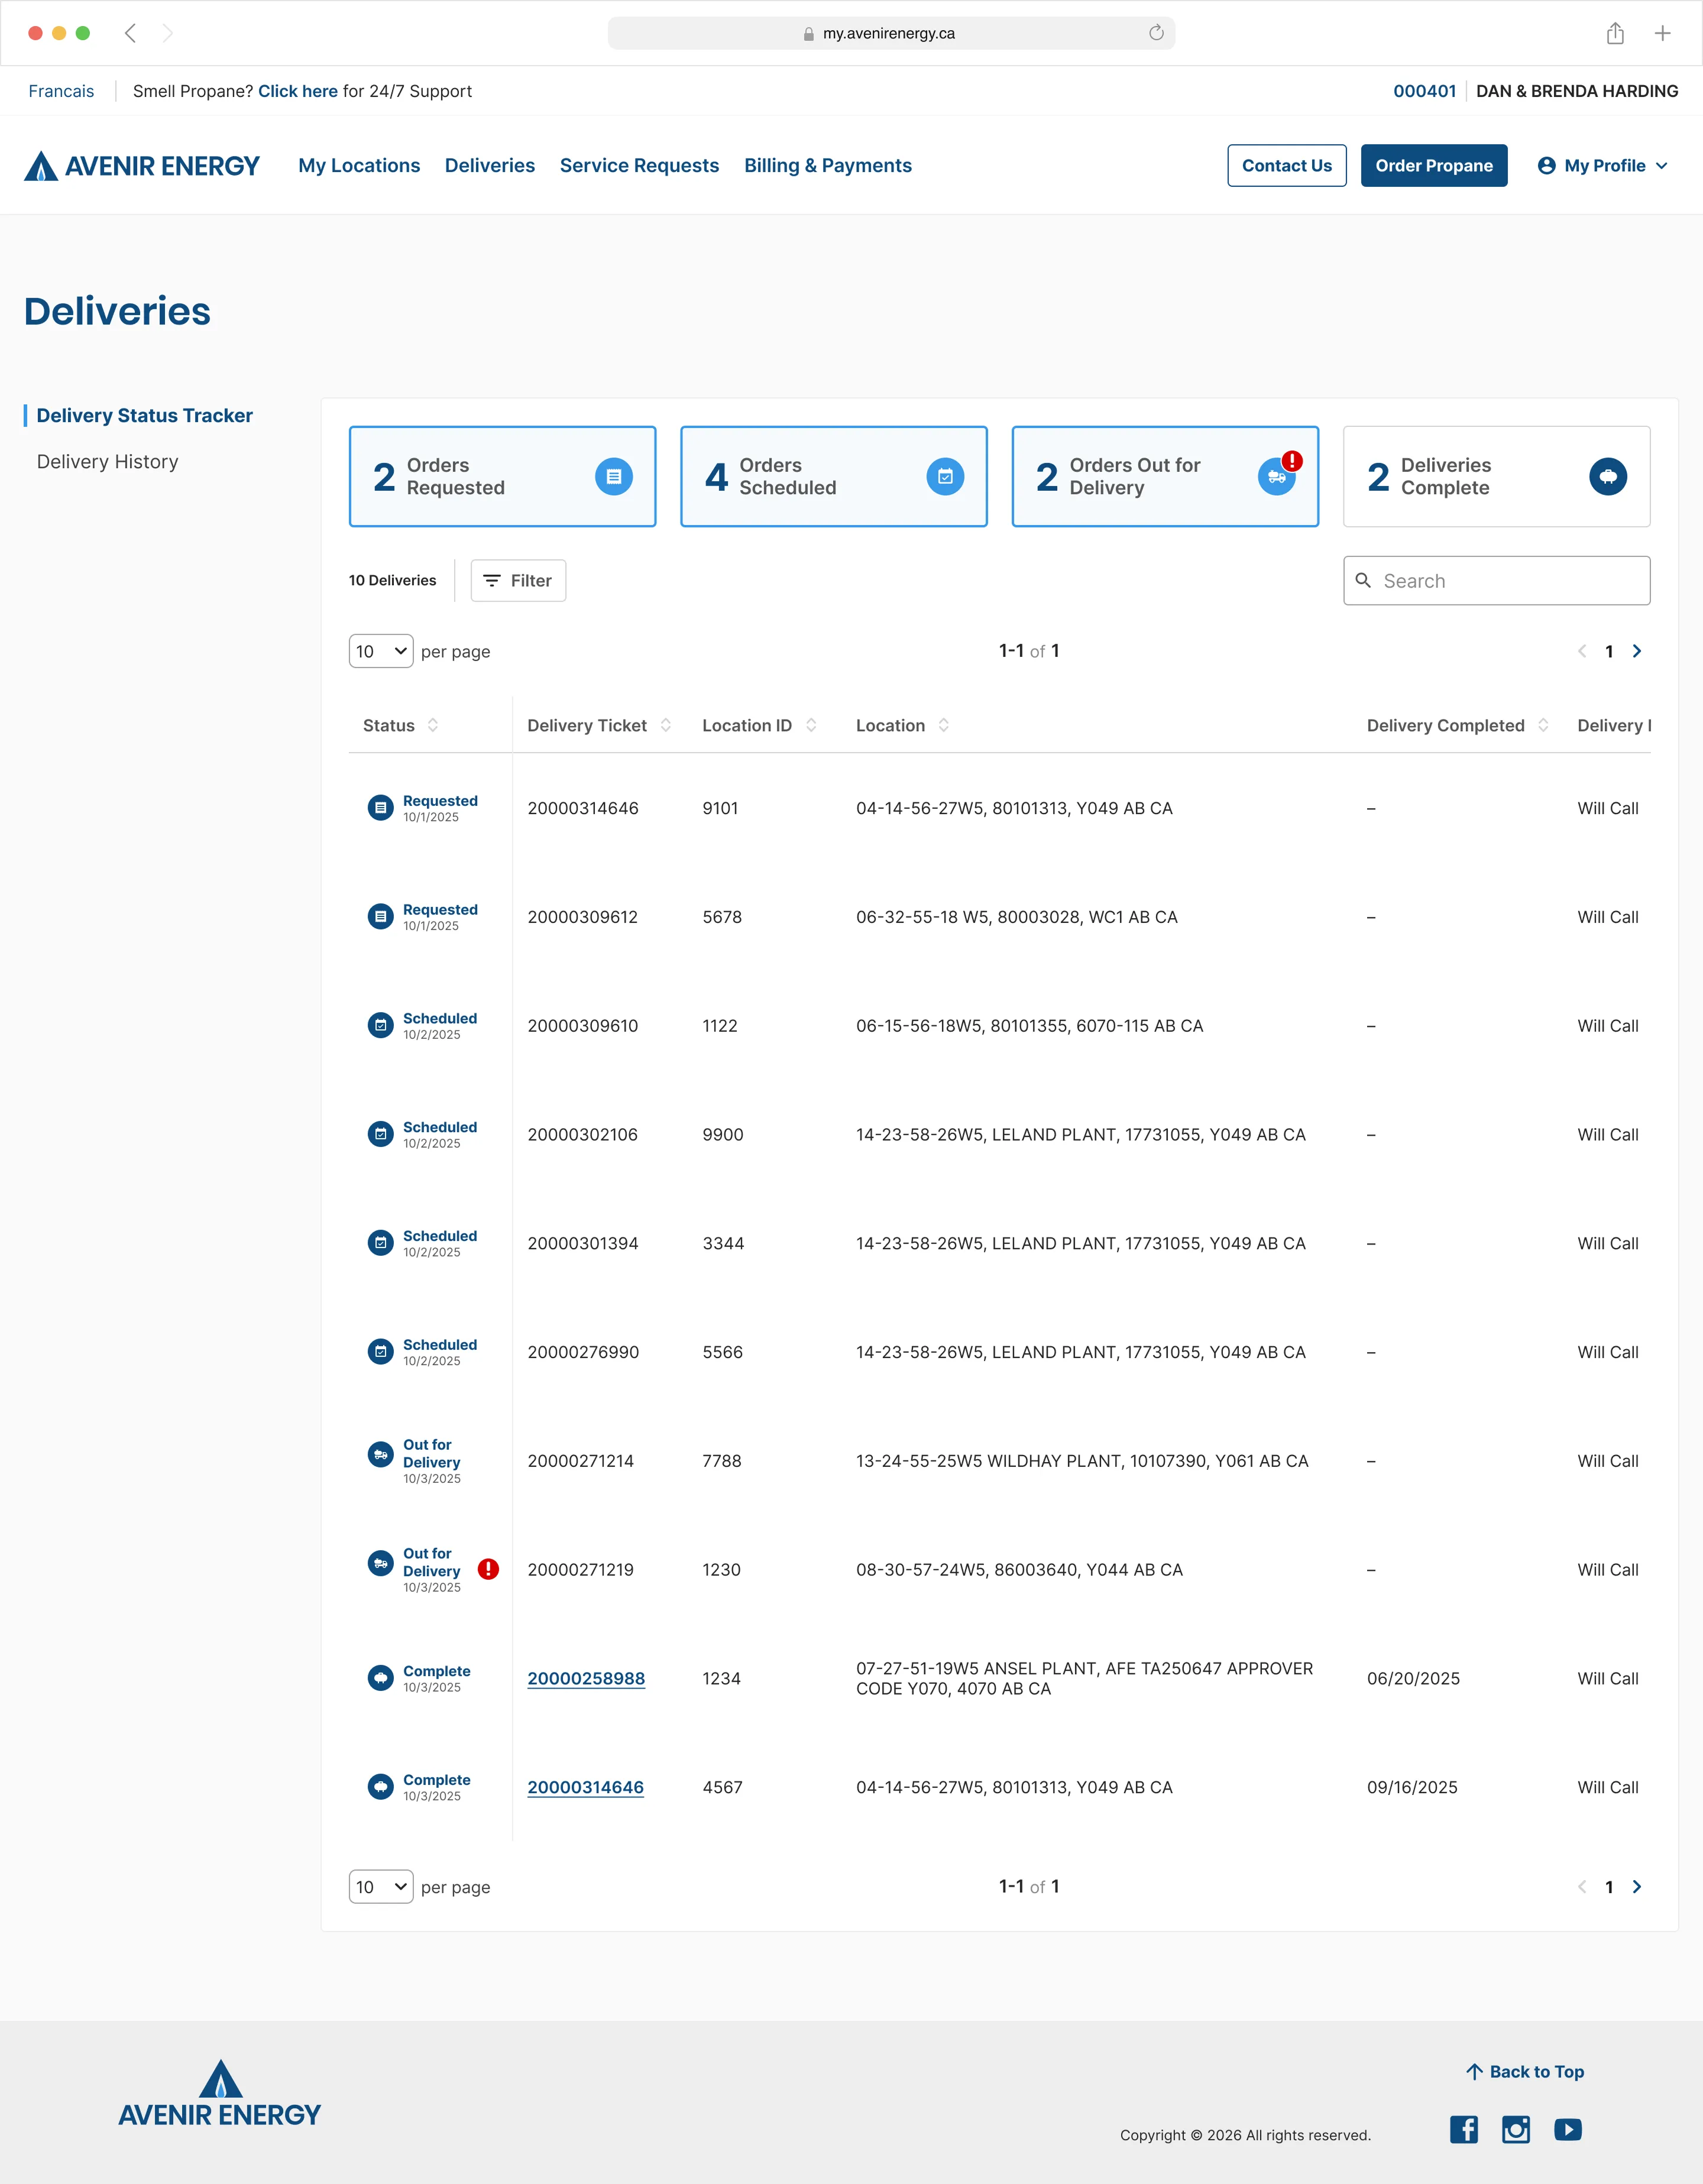Select the Deliveries Complete card

pyautogui.click(x=1497, y=477)
